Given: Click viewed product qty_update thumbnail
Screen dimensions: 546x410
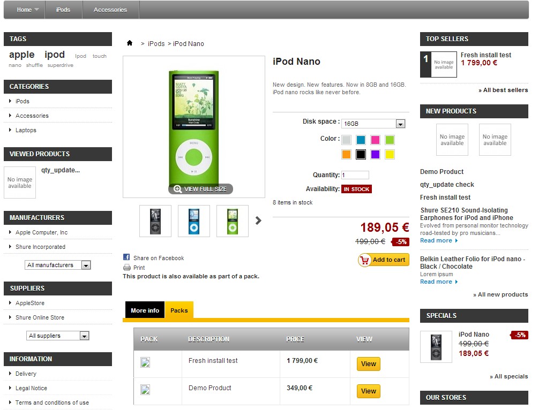Looking at the screenshot, I should tap(20, 182).
